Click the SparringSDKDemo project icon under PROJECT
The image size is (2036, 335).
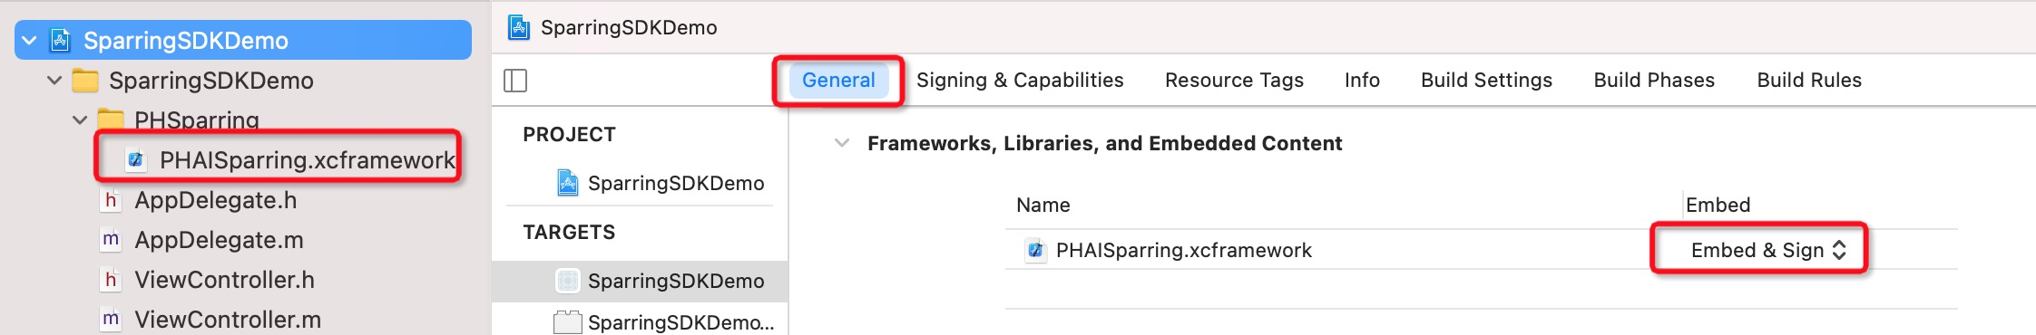(568, 183)
